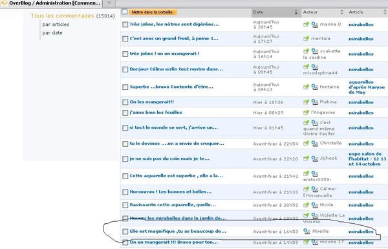388x249 pixels.
Task: Open blue profile icon beside Violette La Voisine
Action: 314,215
